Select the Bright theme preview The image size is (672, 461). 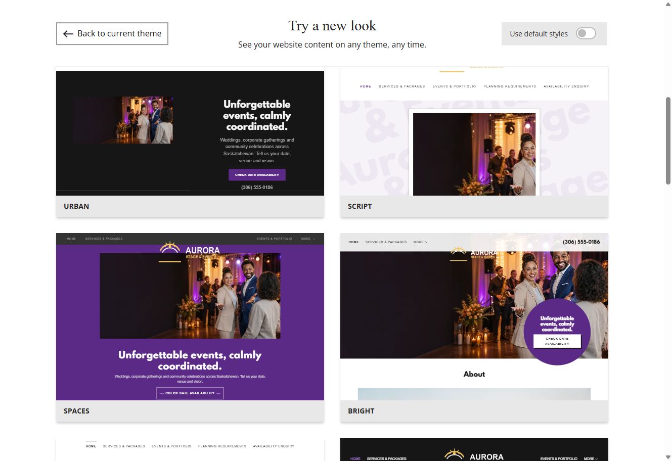(x=474, y=316)
